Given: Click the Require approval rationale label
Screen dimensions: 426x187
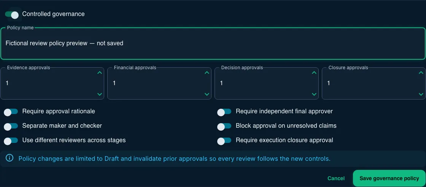Looking at the screenshot, I should (59, 111).
